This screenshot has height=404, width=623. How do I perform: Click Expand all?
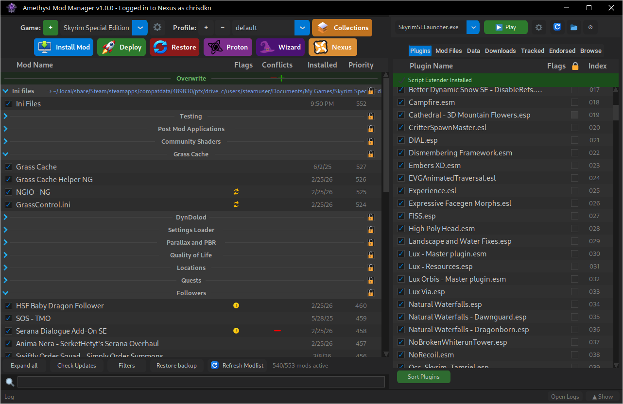pos(24,366)
